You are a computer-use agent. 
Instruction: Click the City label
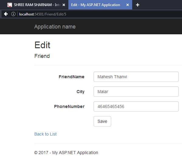tap(81, 92)
